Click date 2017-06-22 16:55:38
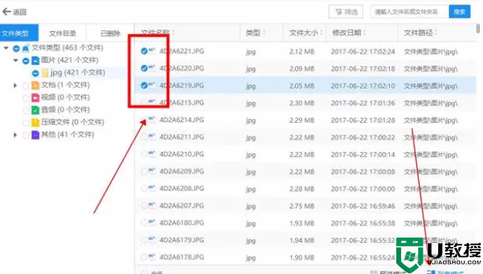This screenshot has width=483, height=274. (362, 223)
